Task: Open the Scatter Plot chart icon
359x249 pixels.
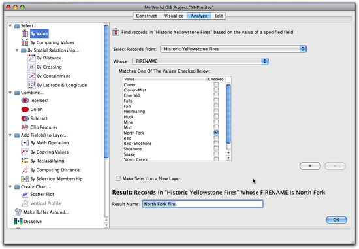Action: (x=25, y=194)
